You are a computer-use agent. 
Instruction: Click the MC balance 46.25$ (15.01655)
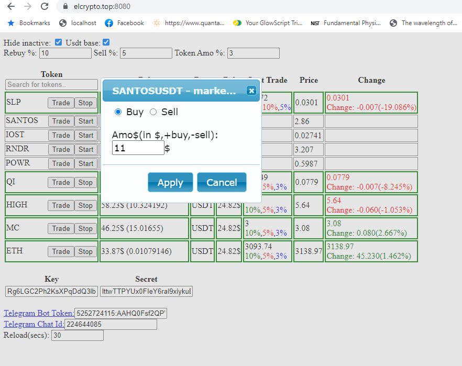click(x=132, y=228)
